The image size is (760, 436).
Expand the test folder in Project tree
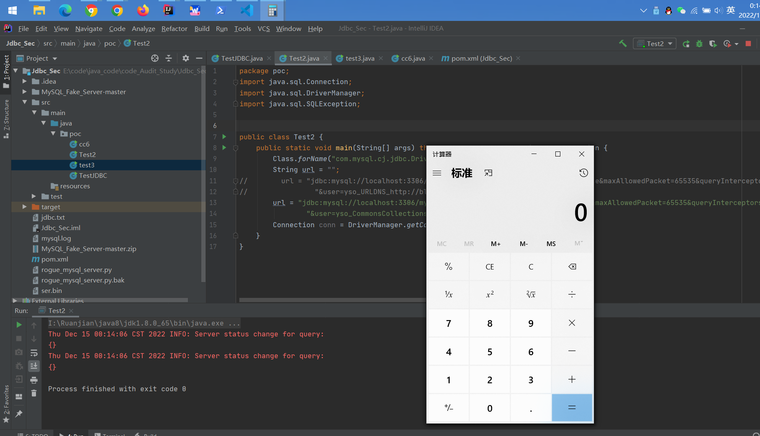tap(34, 196)
